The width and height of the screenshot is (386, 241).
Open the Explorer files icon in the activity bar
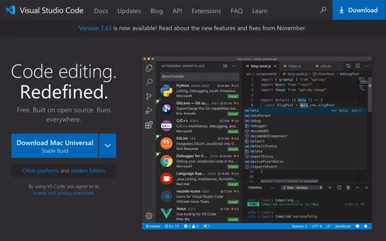click(x=149, y=68)
